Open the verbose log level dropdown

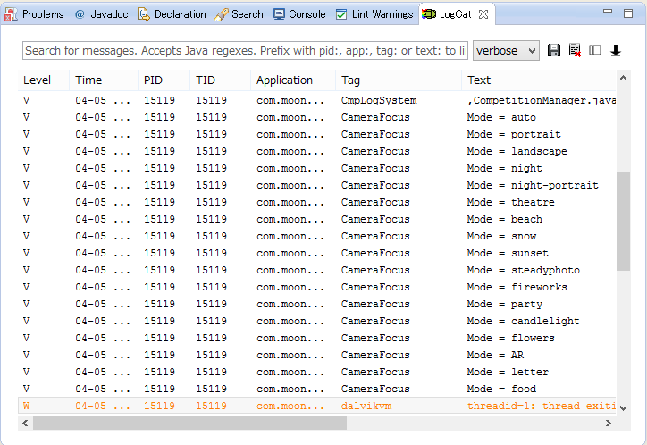506,51
